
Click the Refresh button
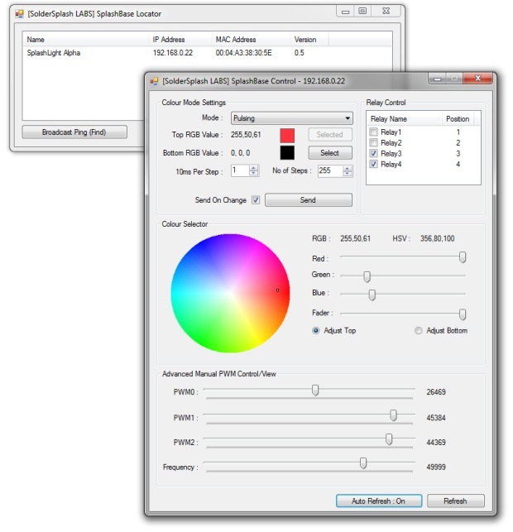(x=456, y=501)
